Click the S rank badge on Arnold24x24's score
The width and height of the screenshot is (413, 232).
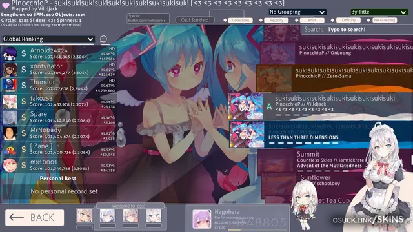(24, 53)
